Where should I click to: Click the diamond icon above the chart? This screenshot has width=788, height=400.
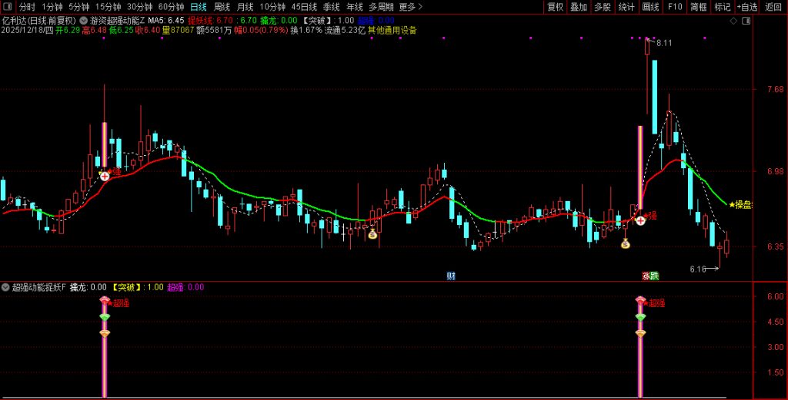732,21
